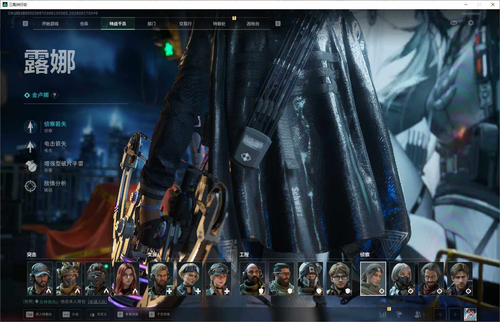Select the blonde goggles woman 支援 portrait
The width and height of the screenshot is (500, 322).
190,279
